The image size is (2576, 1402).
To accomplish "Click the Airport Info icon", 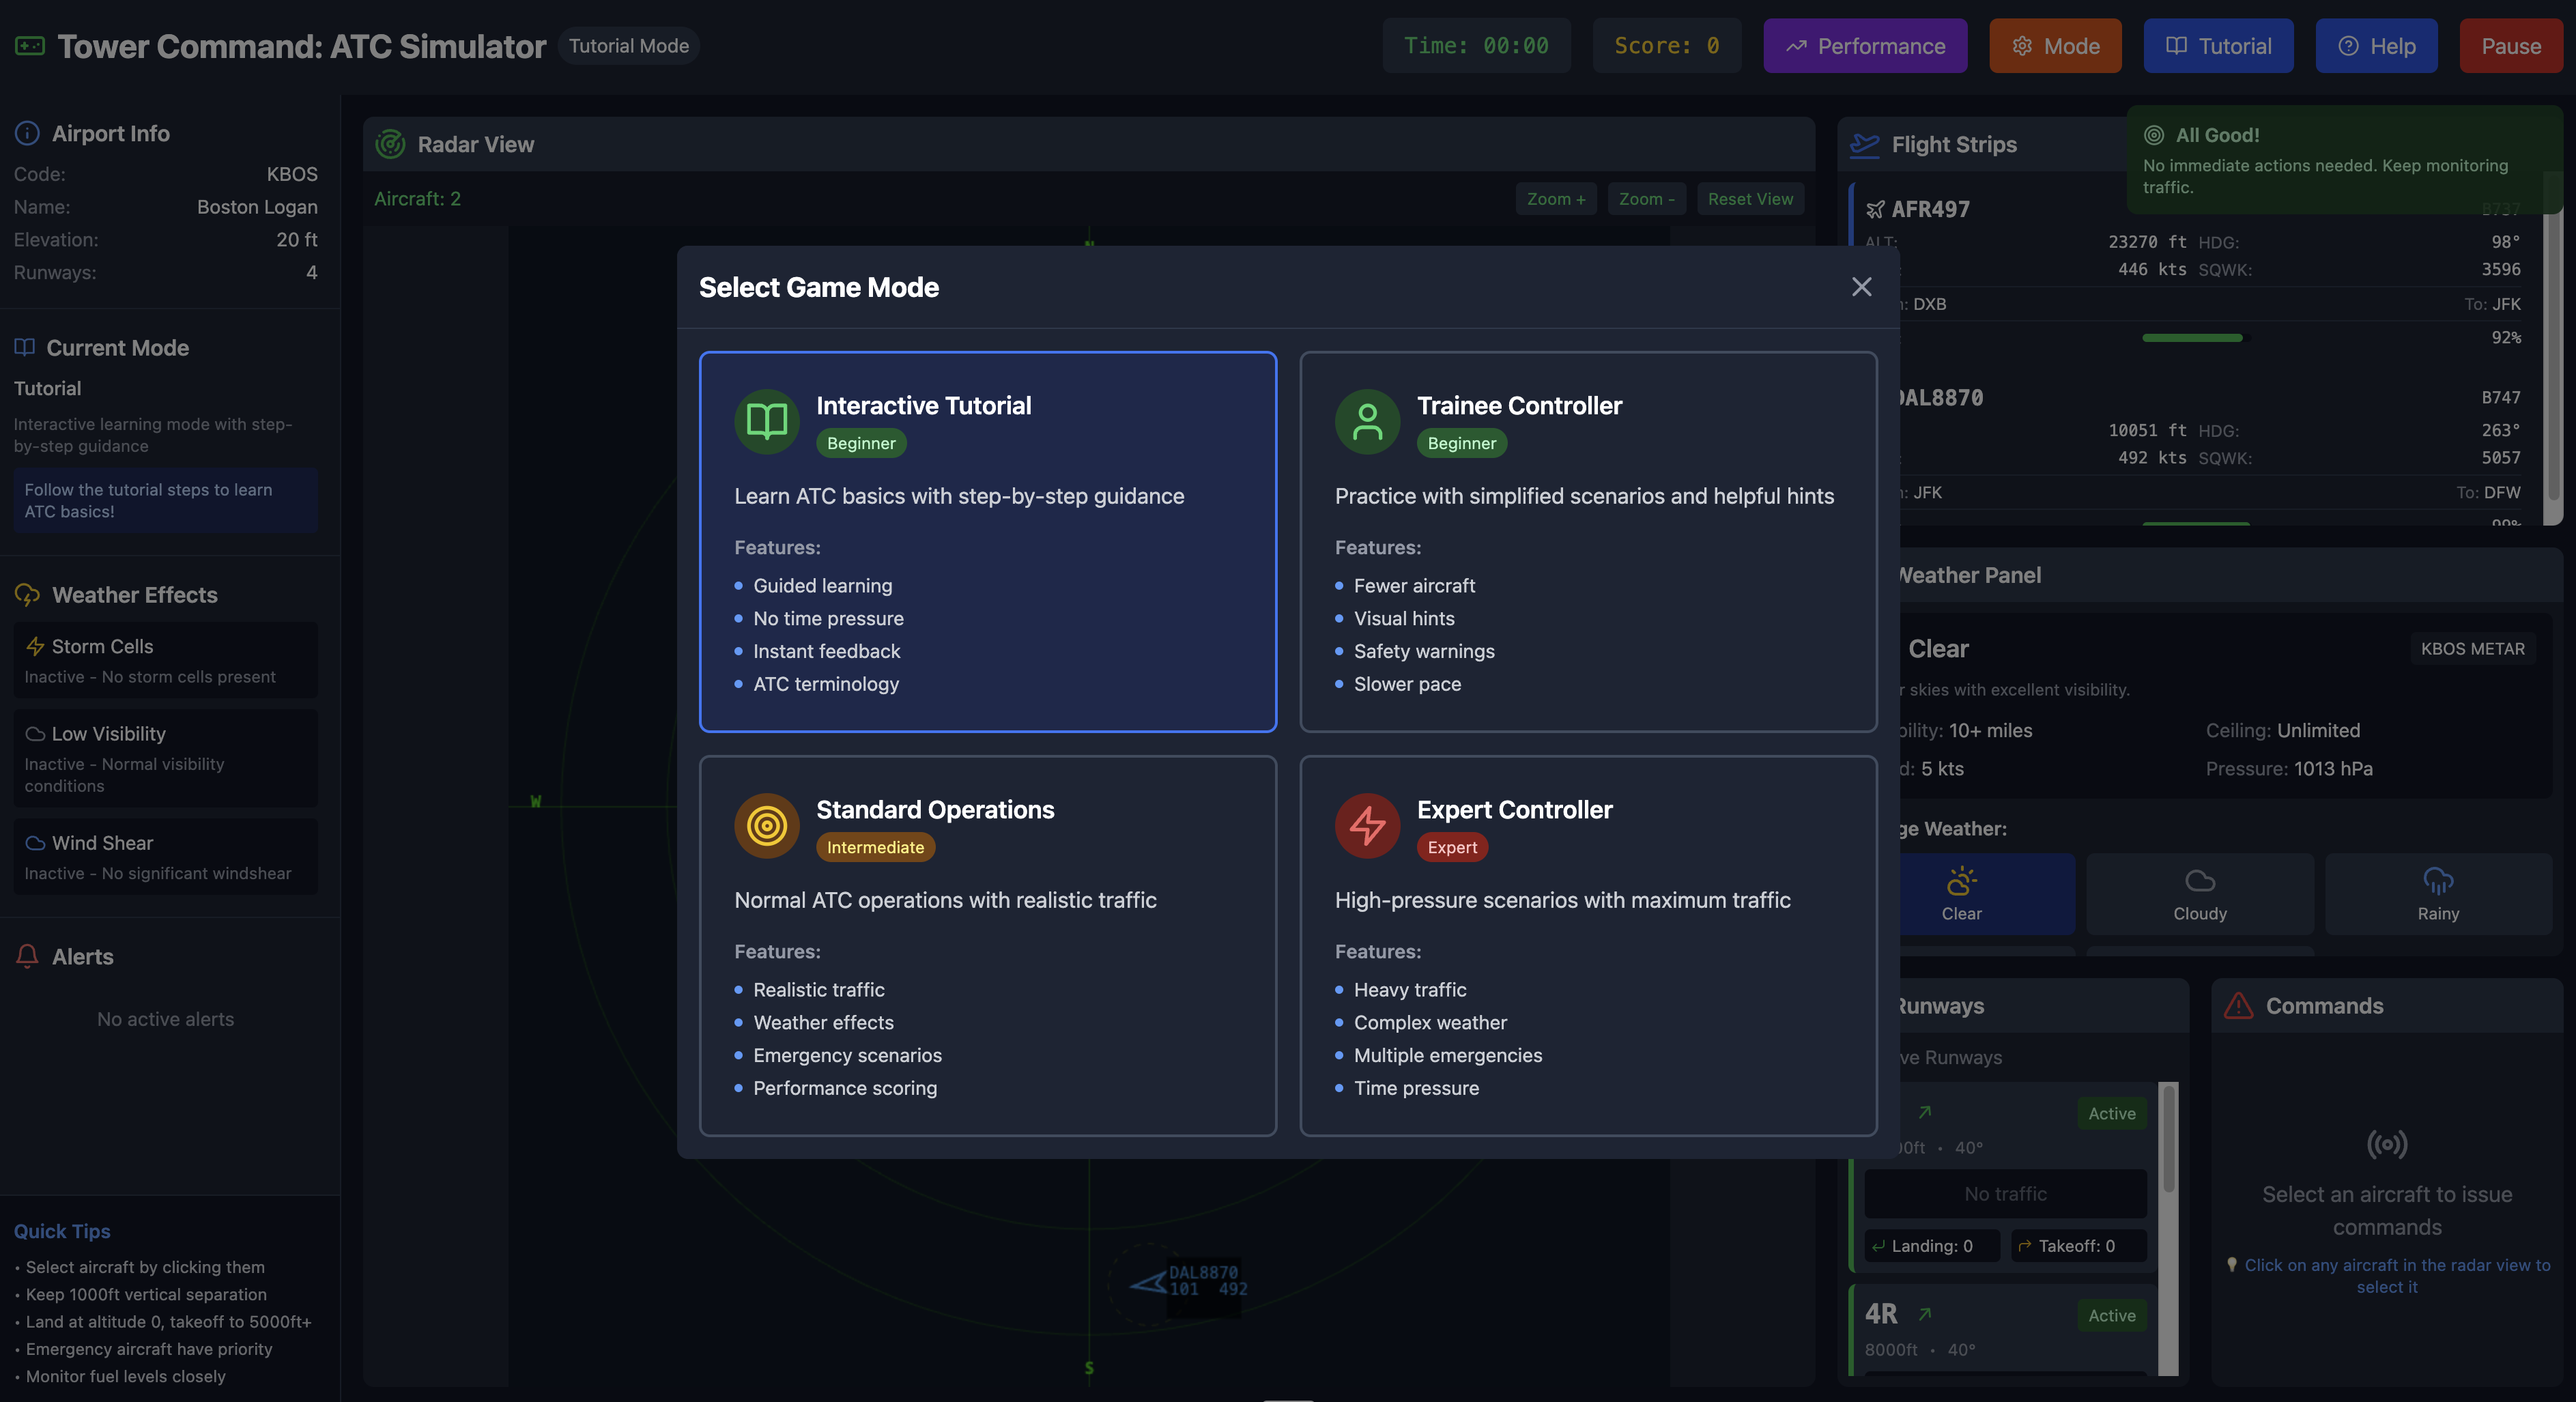I will tap(27, 133).
